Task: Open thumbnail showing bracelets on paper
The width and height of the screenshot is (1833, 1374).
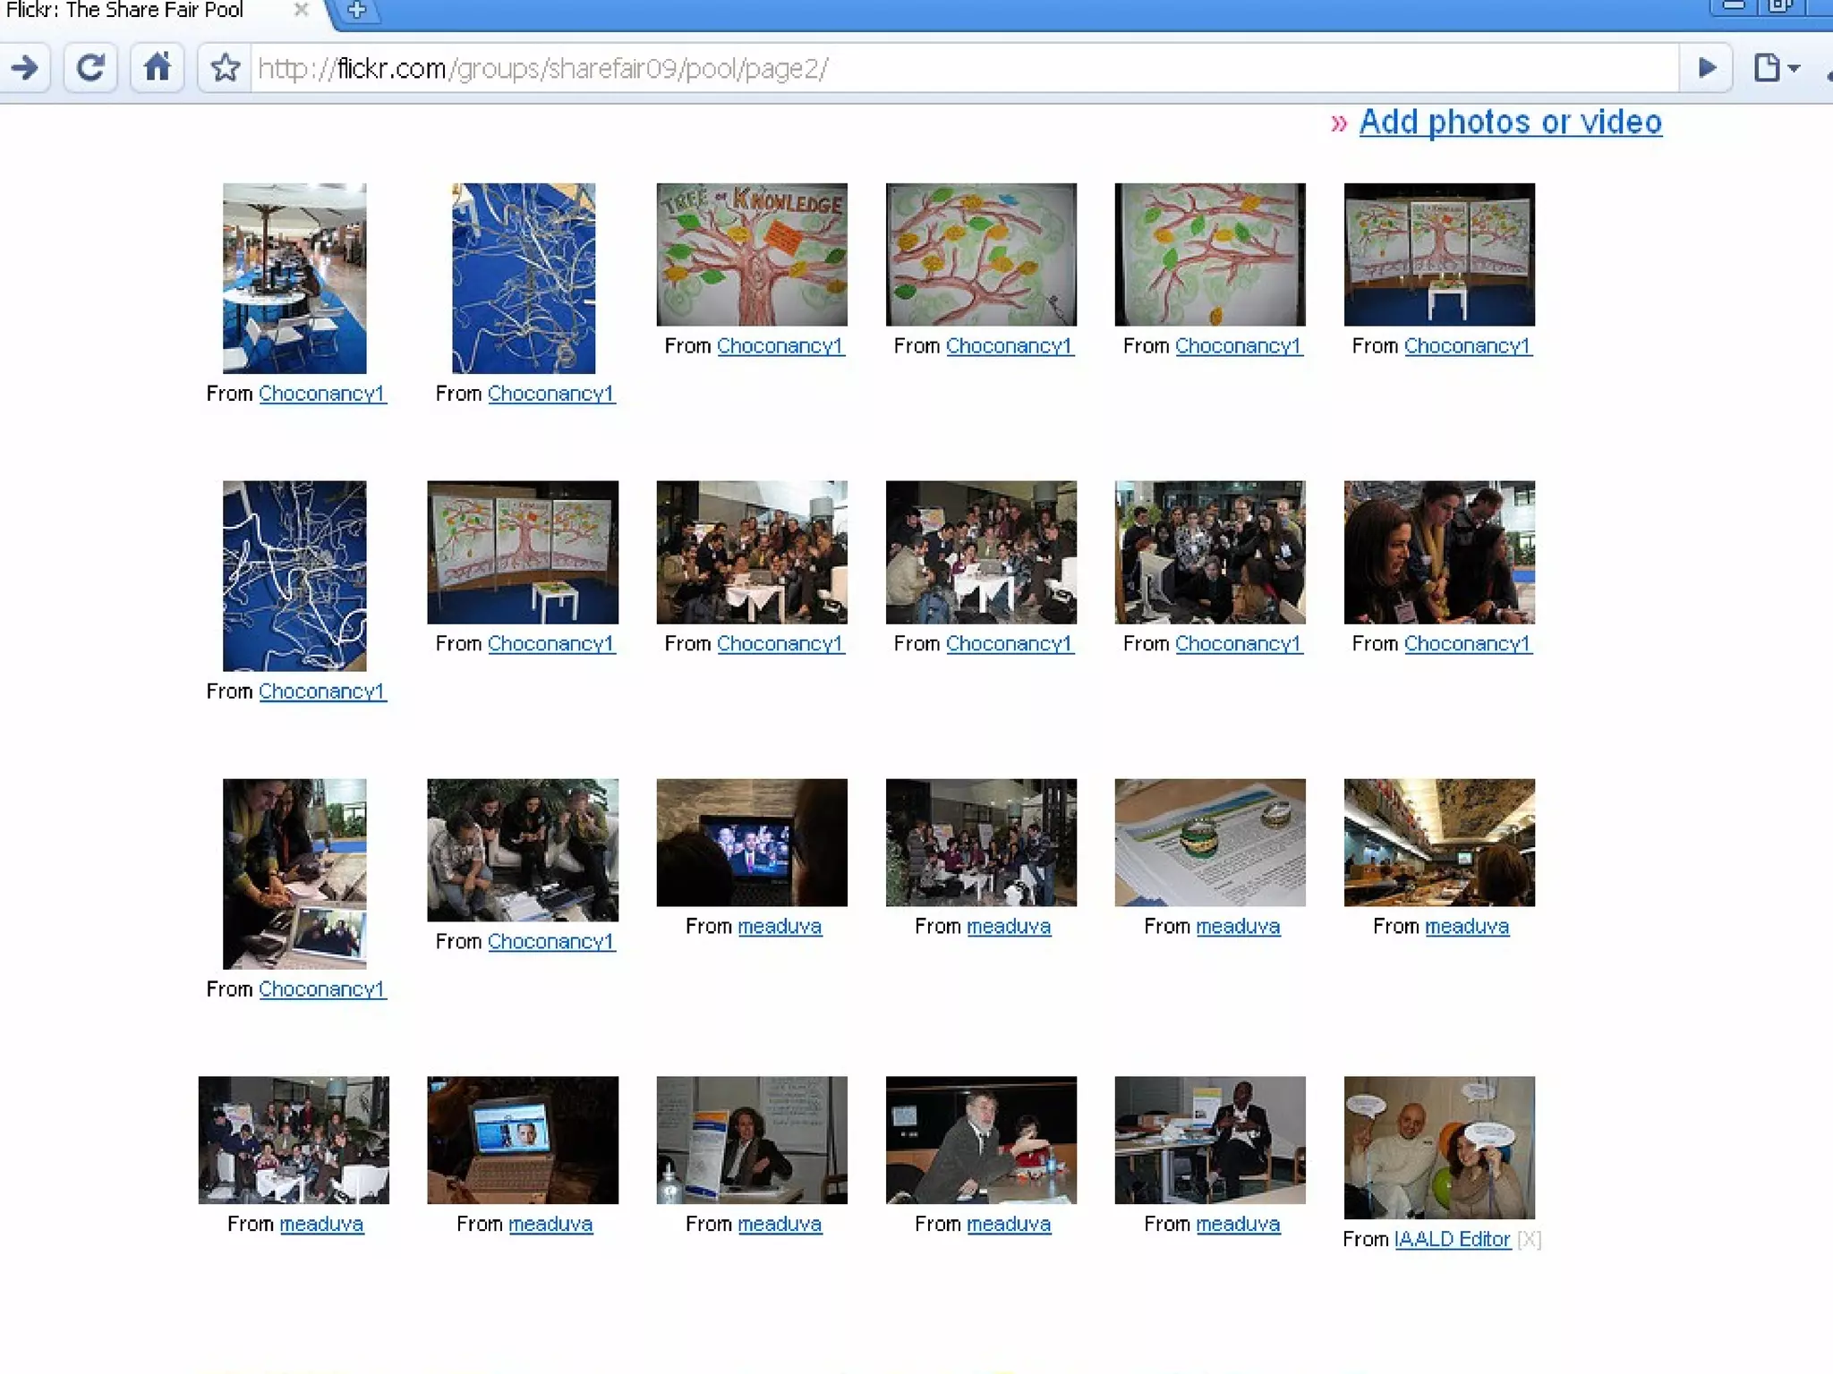Action: (1210, 842)
